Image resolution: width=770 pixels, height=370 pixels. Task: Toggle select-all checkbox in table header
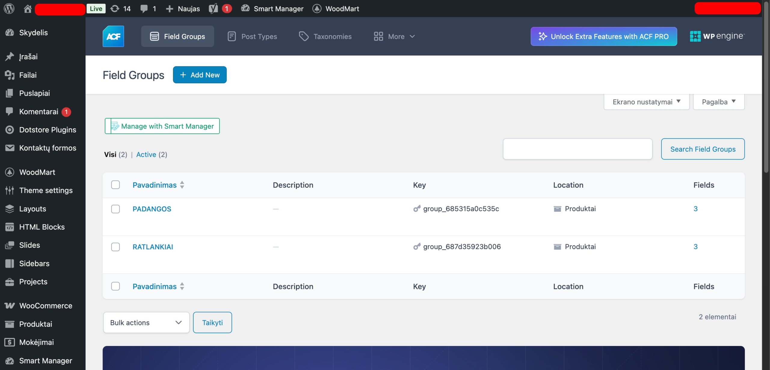point(115,185)
